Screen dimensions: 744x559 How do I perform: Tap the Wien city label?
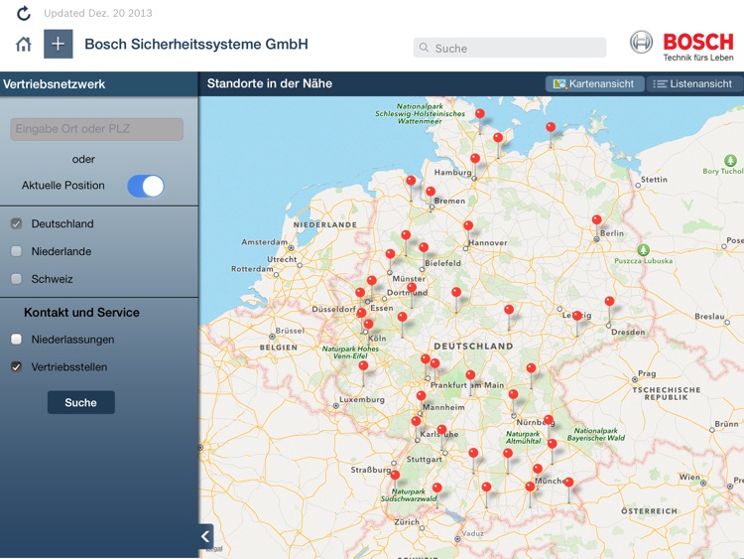tap(689, 477)
